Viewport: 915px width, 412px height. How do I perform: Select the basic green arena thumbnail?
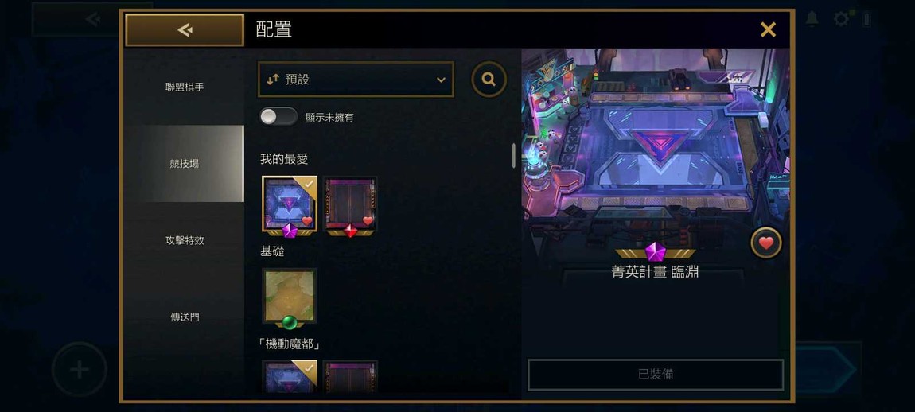(290, 297)
